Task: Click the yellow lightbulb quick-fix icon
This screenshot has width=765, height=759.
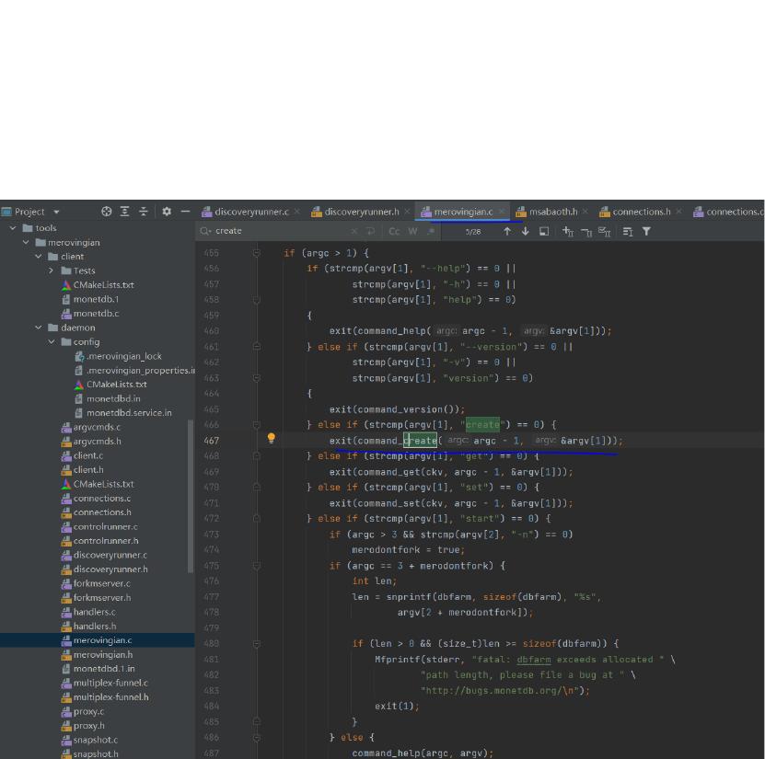Action: coord(272,438)
